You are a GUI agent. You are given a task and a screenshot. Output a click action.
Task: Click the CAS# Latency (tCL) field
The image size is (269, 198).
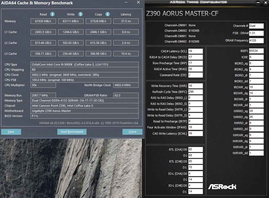coord(195,51)
